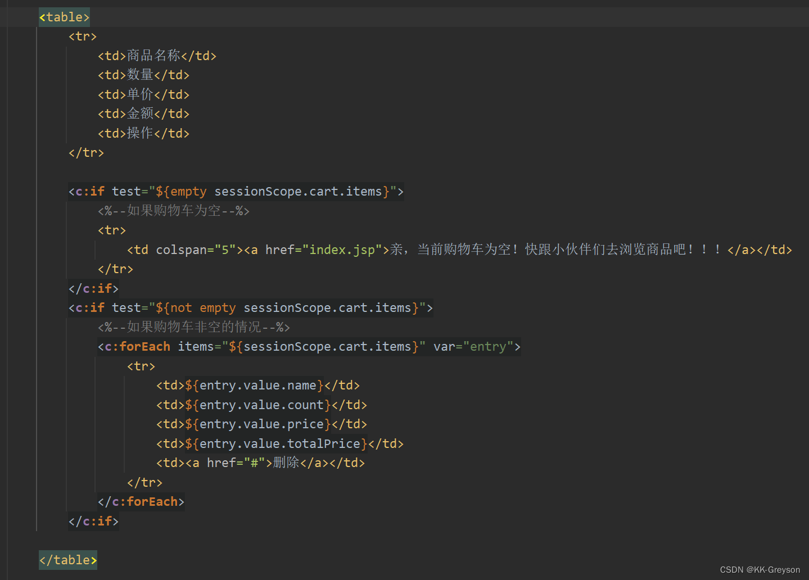Click the </tr> tag after the index.jsp row
This screenshot has height=580, width=809.
point(115,269)
